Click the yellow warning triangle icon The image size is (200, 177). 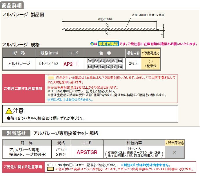pos(9,111)
